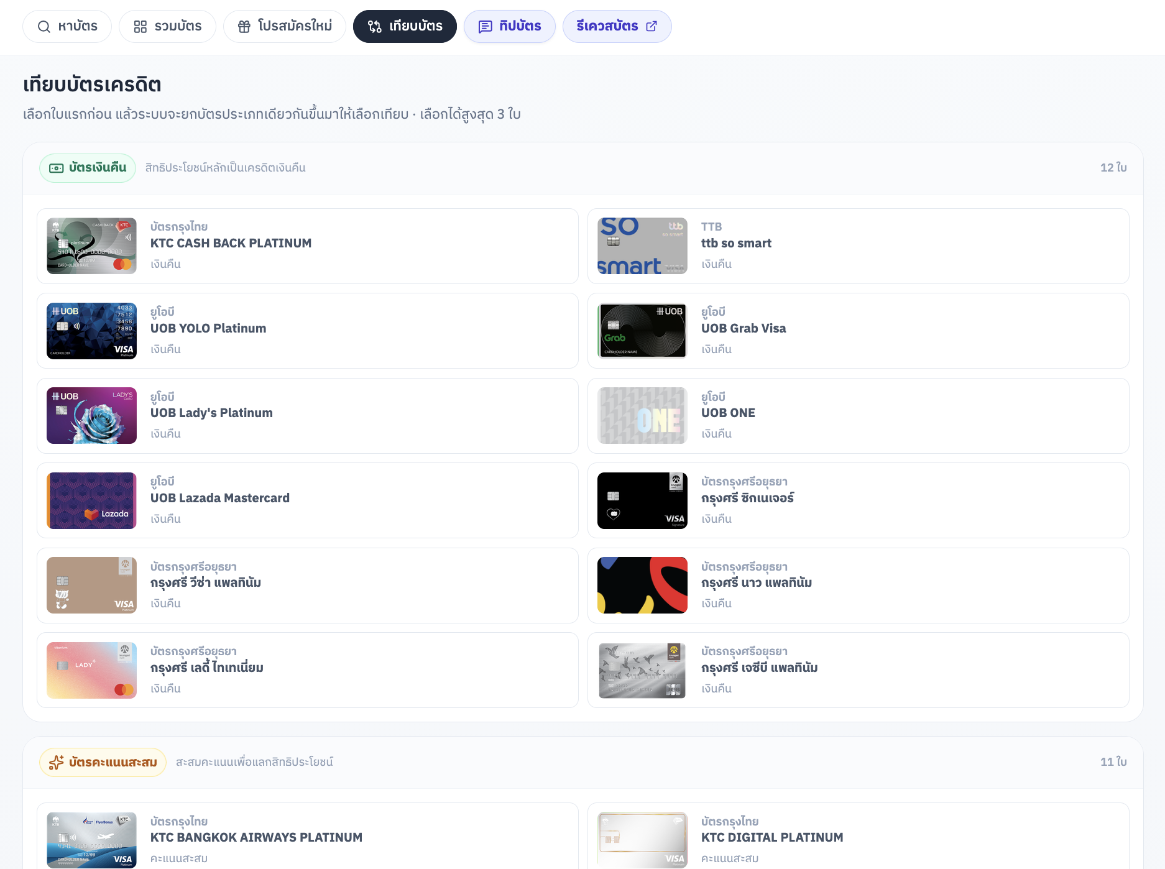Open the ทิปบัตร tab
1165x869 pixels.
[510, 27]
